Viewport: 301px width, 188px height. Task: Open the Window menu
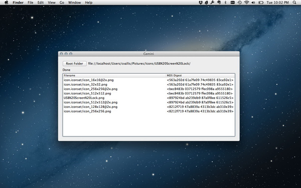74,3
